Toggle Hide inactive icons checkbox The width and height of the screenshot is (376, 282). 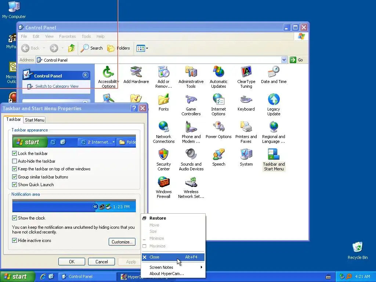14,240
